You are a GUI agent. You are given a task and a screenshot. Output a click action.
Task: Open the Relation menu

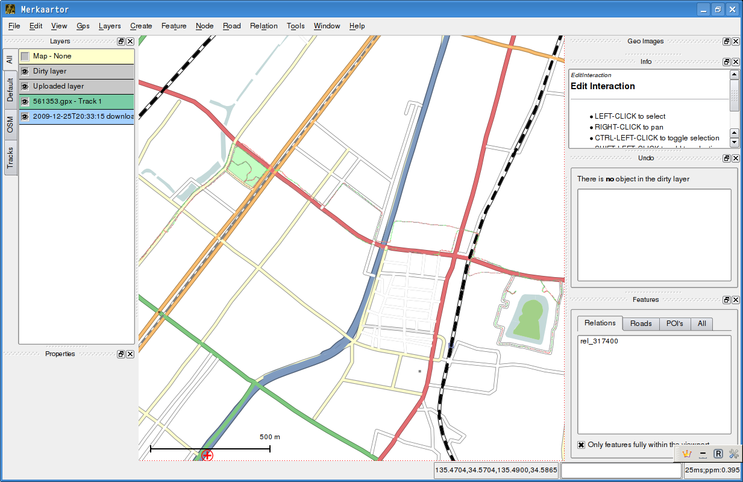[263, 26]
